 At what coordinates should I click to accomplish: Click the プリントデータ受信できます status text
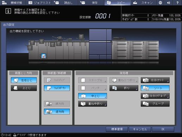click(x=31, y=135)
